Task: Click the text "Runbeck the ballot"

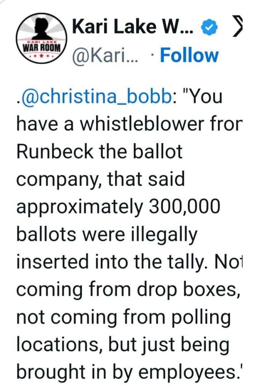Action: click(x=100, y=152)
